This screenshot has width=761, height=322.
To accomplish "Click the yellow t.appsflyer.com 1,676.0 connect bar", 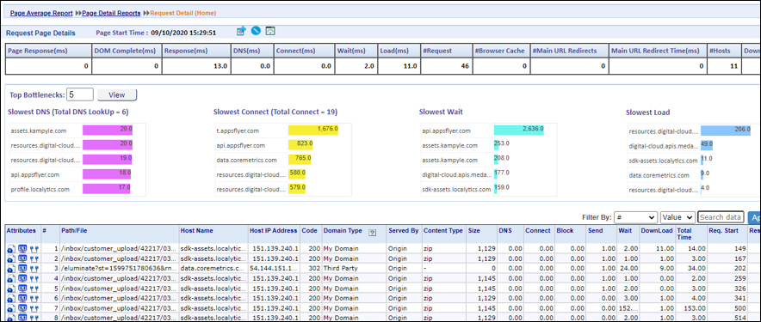I will (313, 131).
